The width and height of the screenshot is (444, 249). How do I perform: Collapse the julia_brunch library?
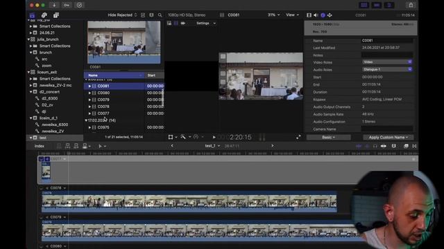(x=29, y=39)
